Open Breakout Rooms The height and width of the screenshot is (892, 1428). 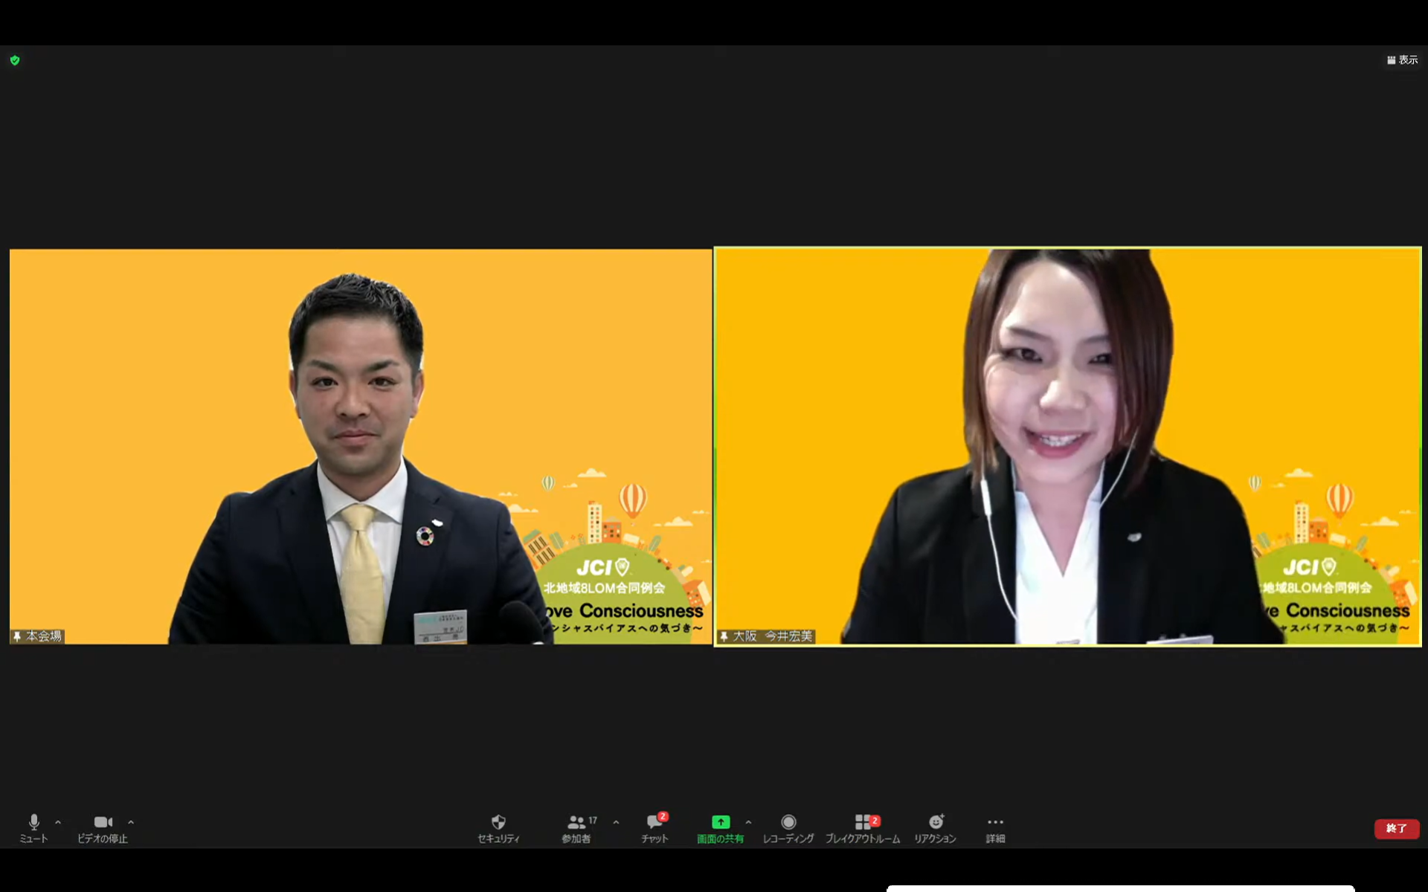pos(863,827)
